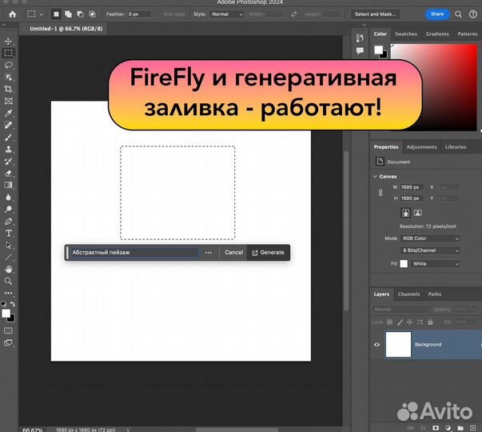Open the Edit Toolbar three-dots menu
Image resolution: width=482 pixels, height=432 pixels.
8,293
